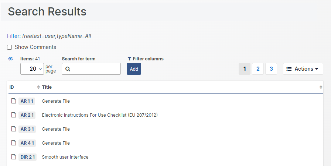This screenshot has width=331, height=166.
Task: Click document icon beside AR 4 1
Action: click(14, 143)
